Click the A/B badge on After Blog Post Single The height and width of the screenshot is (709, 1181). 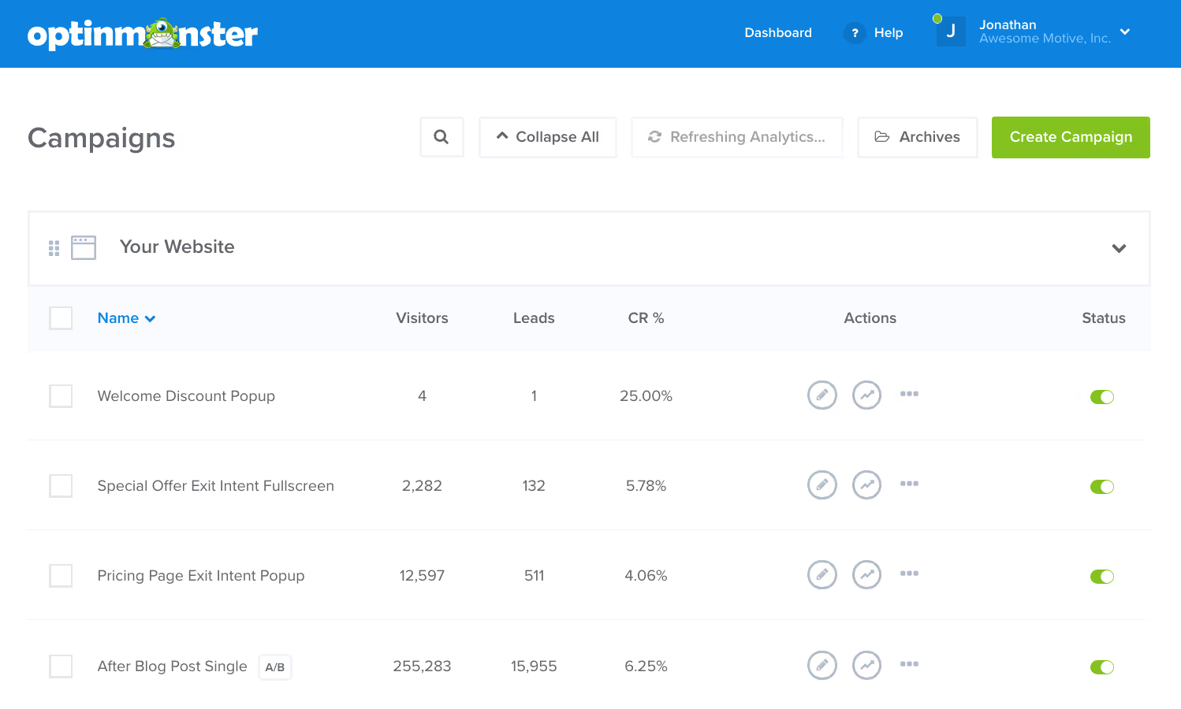click(x=275, y=667)
